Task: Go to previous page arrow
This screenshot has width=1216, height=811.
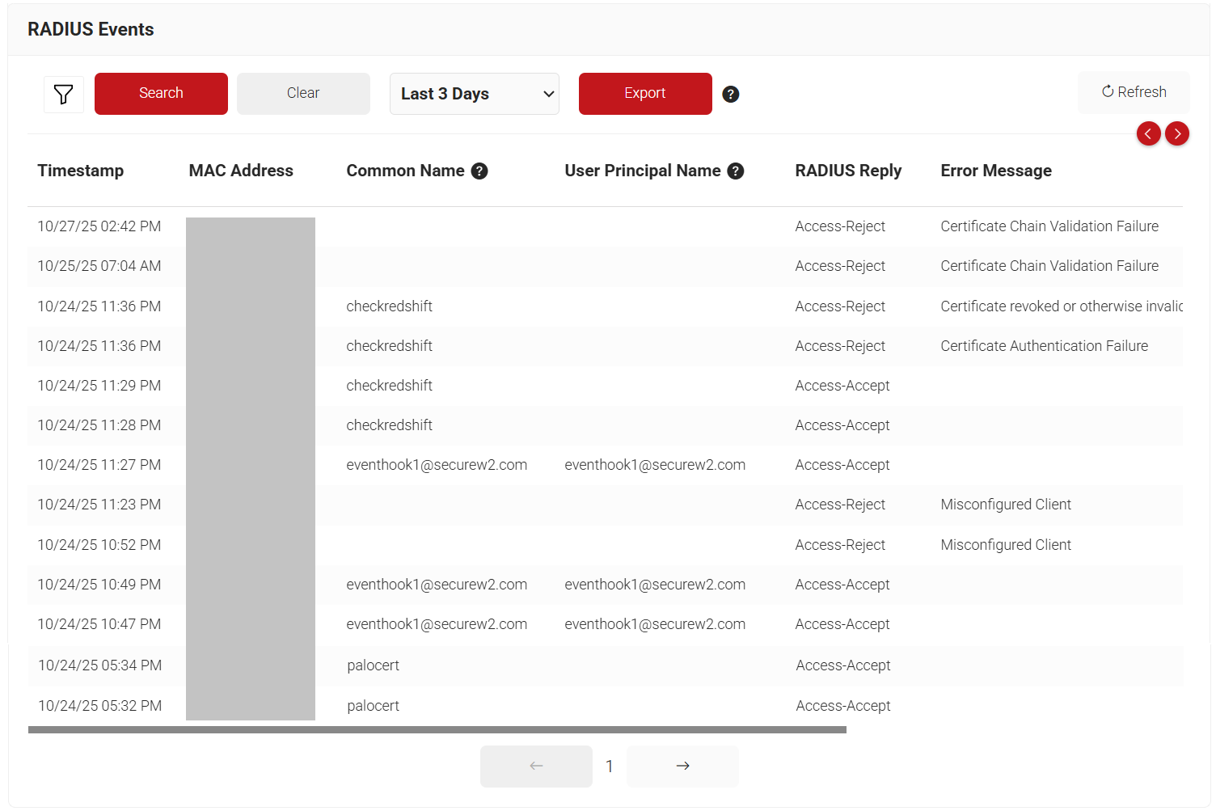Action: tap(536, 766)
